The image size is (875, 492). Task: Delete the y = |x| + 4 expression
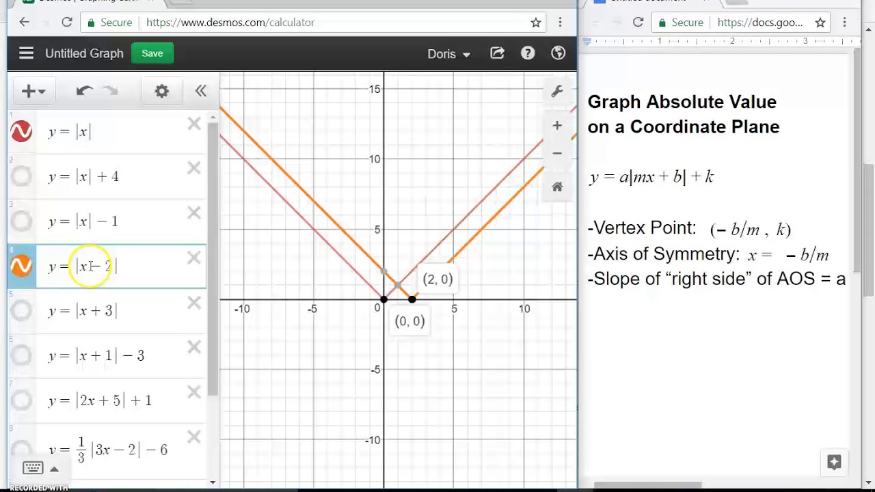pos(194,168)
